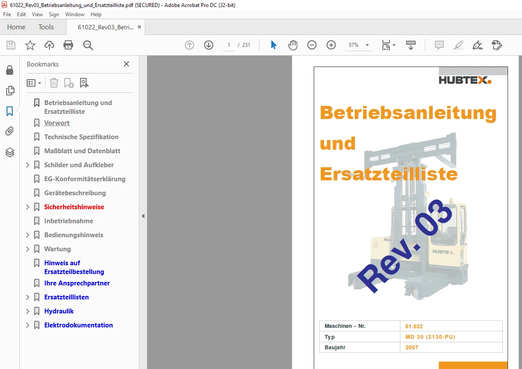The image size is (522, 369).
Task: Toggle the Bookmarks panel sidebar icon
Action: point(10,111)
